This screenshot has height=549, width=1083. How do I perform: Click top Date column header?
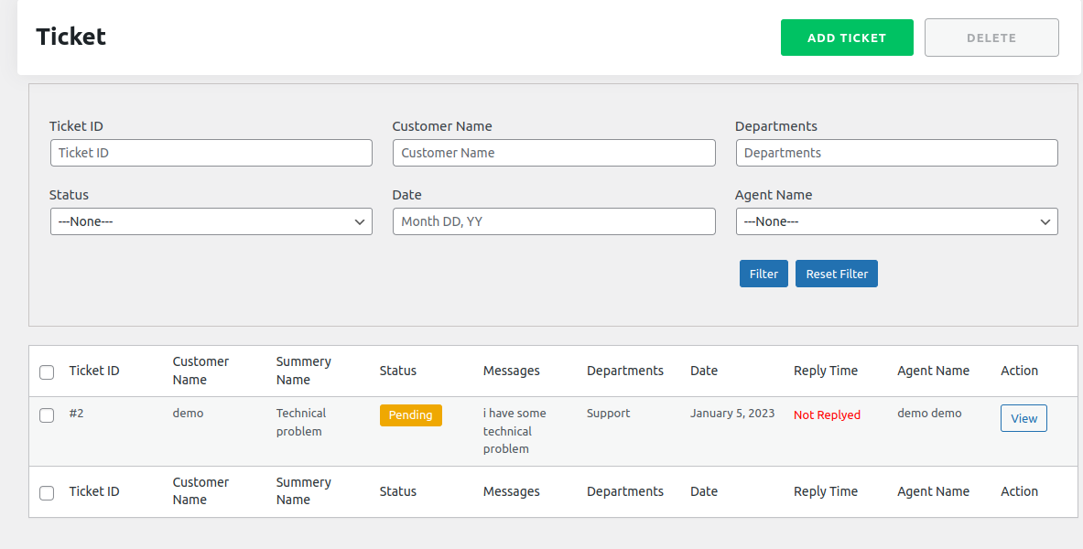704,371
